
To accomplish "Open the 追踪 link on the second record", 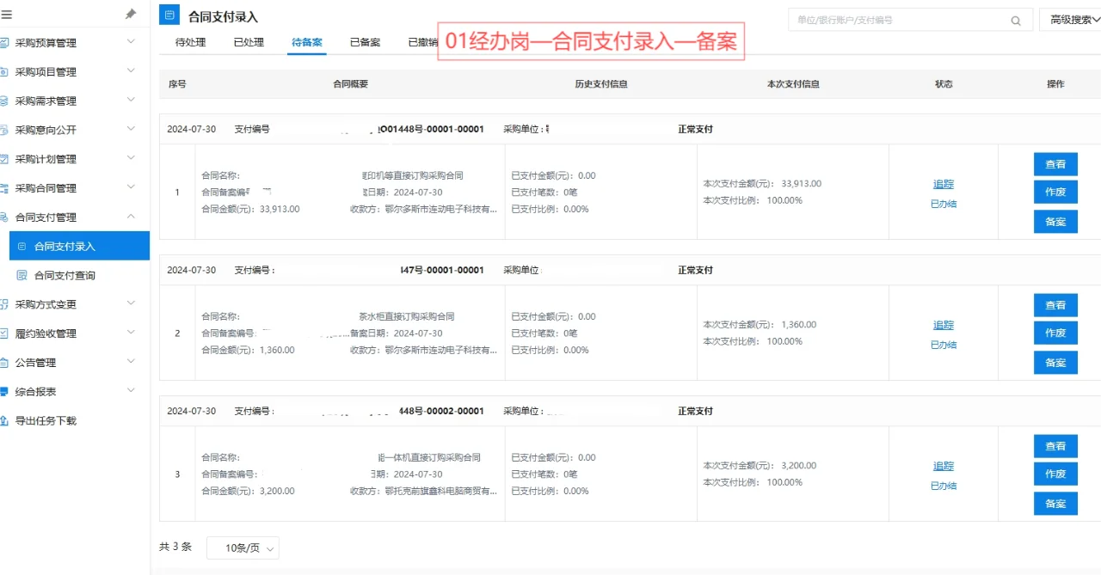I will click(x=943, y=324).
